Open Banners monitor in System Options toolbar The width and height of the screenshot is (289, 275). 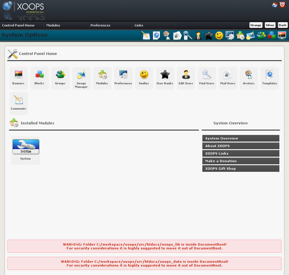(x=282, y=35)
